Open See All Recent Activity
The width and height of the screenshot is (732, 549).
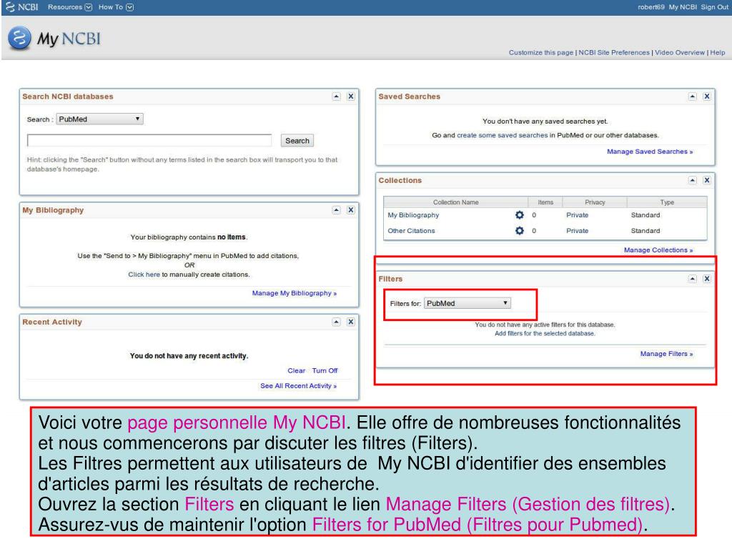[x=298, y=385]
